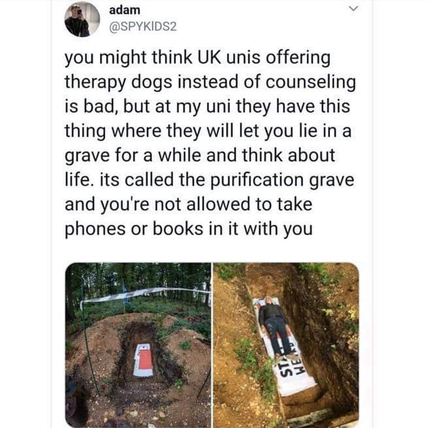The height and width of the screenshot is (428, 428).
Task: Click the display name adam
Action: [124, 10]
